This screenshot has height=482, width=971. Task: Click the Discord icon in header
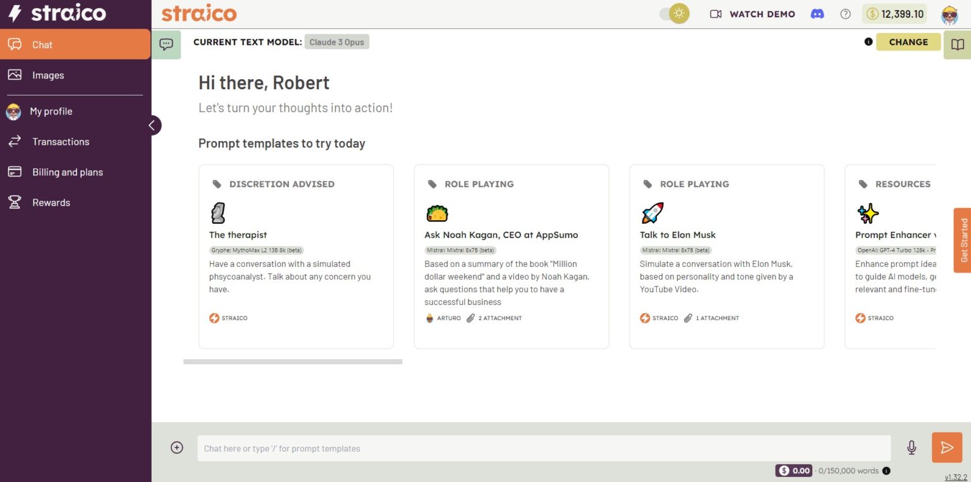click(817, 14)
